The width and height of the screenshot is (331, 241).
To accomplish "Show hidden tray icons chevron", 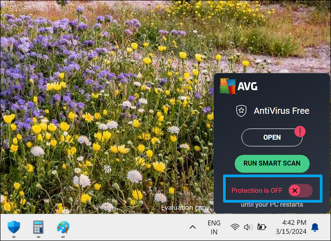I will (x=193, y=227).
